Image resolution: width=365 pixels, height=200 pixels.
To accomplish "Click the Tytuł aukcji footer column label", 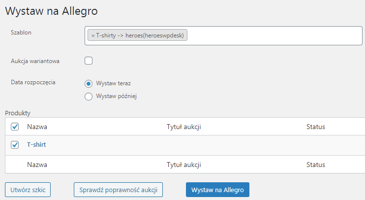I will tap(184, 165).
